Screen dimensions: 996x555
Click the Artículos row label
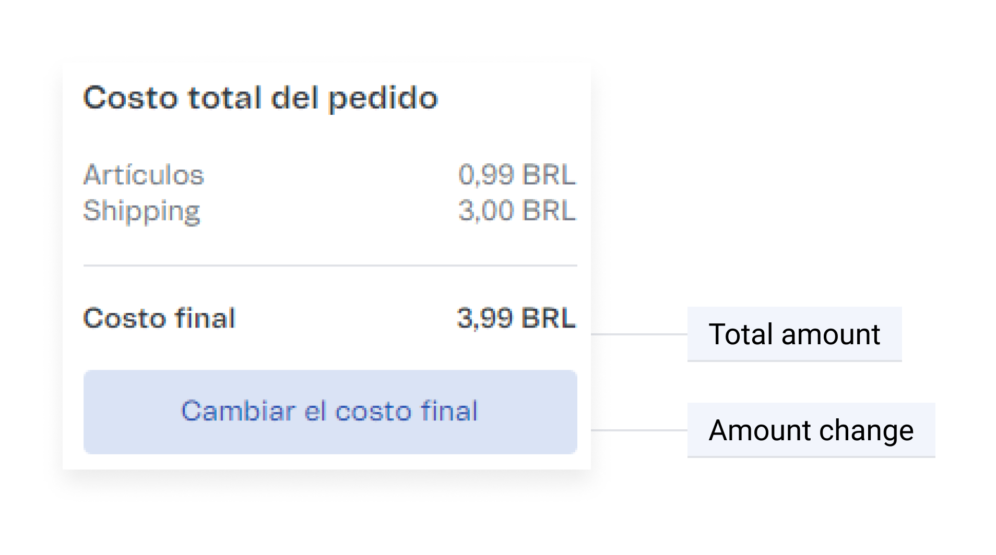pyautogui.click(x=144, y=175)
